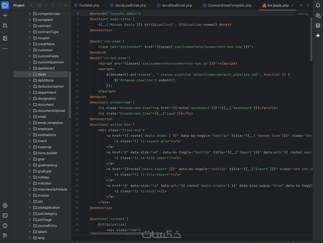Expand the competencies folder chevron
Viewport: 323px width, 243px height.
[30, 14]
